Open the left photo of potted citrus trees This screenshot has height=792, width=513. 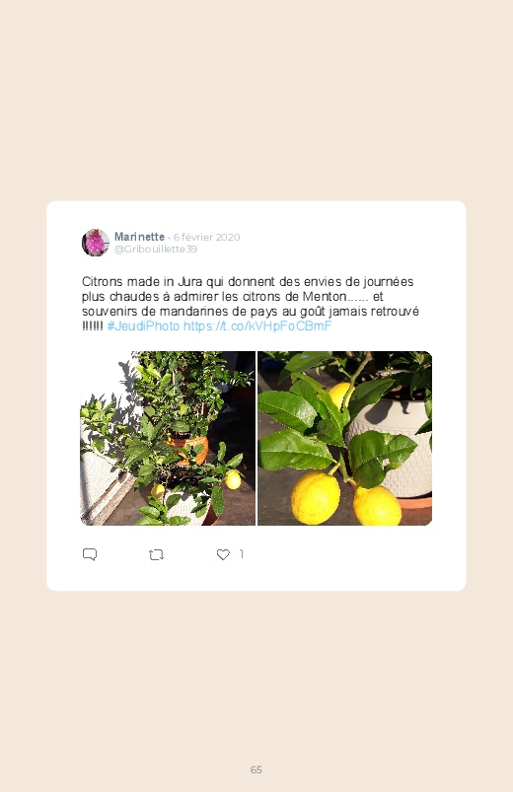[168, 439]
